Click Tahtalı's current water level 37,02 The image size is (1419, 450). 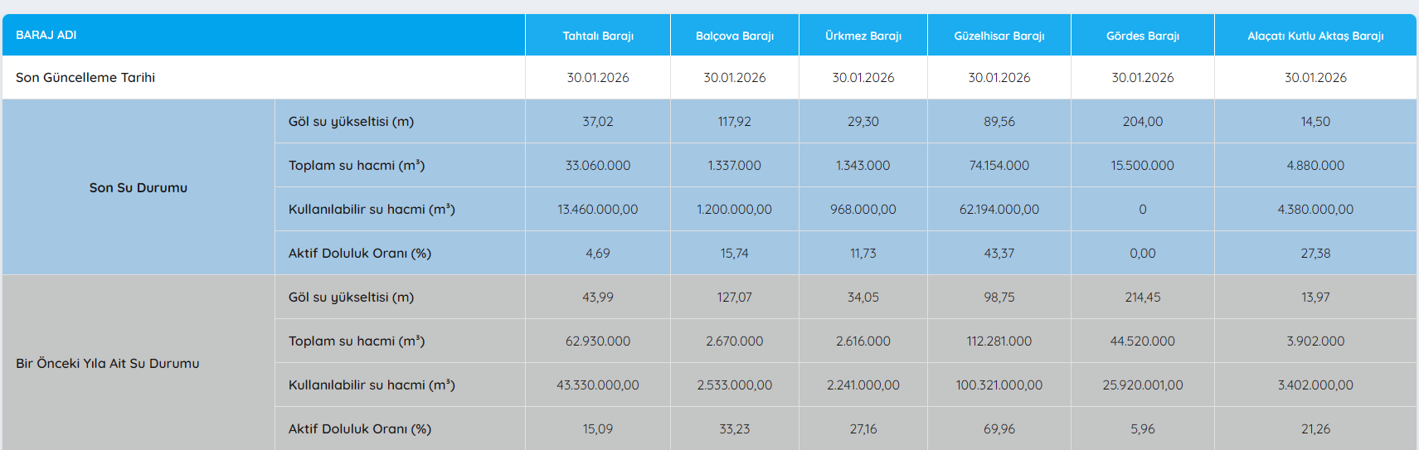point(597,121)
